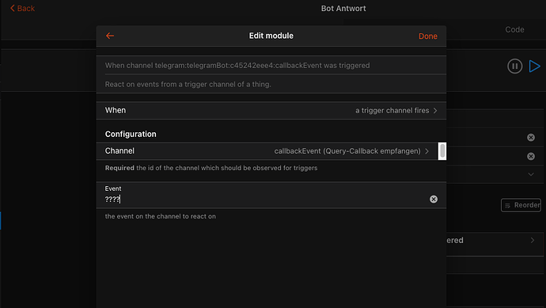Screen dimensions: 546x308
Task: Click the scrollbar handle beside Channel row
Action: [x=442, y=151]
